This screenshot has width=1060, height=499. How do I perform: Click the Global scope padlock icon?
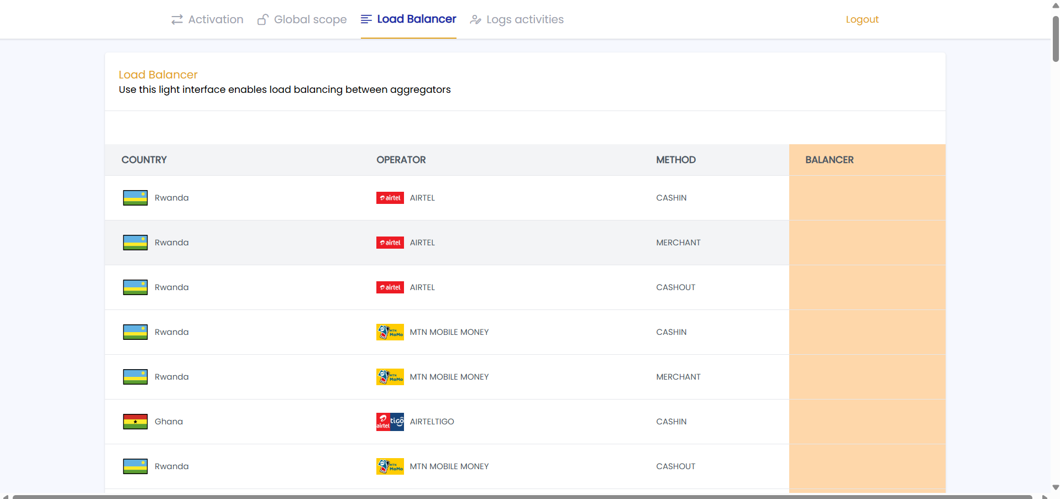pos(263,20)
